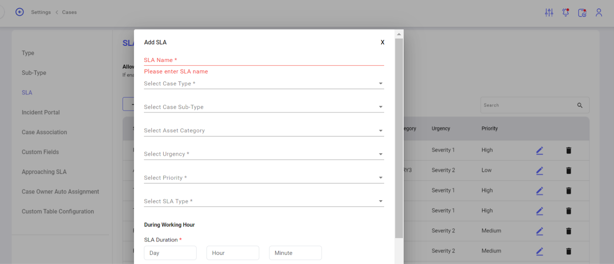Click the dialog scrollbar up arrow
Viewport: 614px width, 264px height.
(x=399, y=34)
